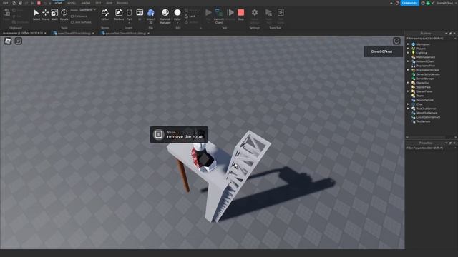Expand the Lighting node
Viewport: 458px width, 257px height.
(408, 53)
